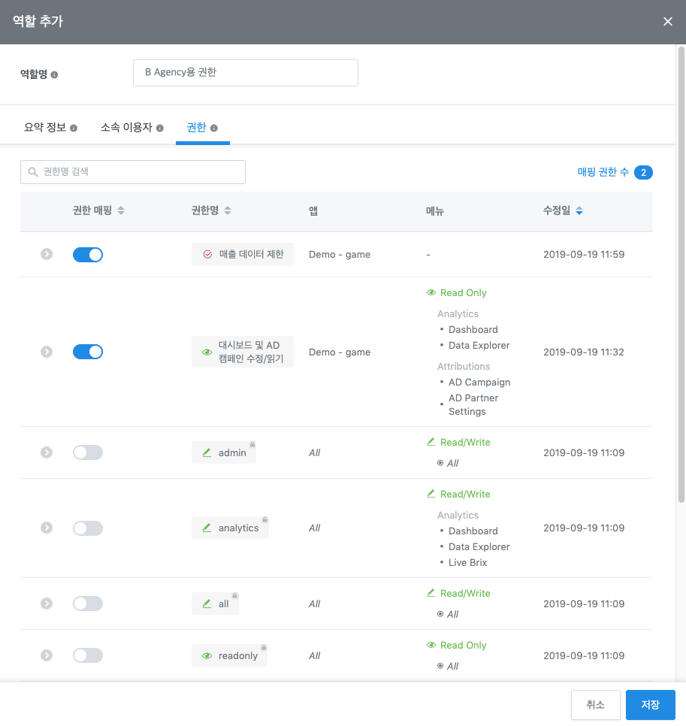Switch to the 요약 정보 tab

click(45, 128)
